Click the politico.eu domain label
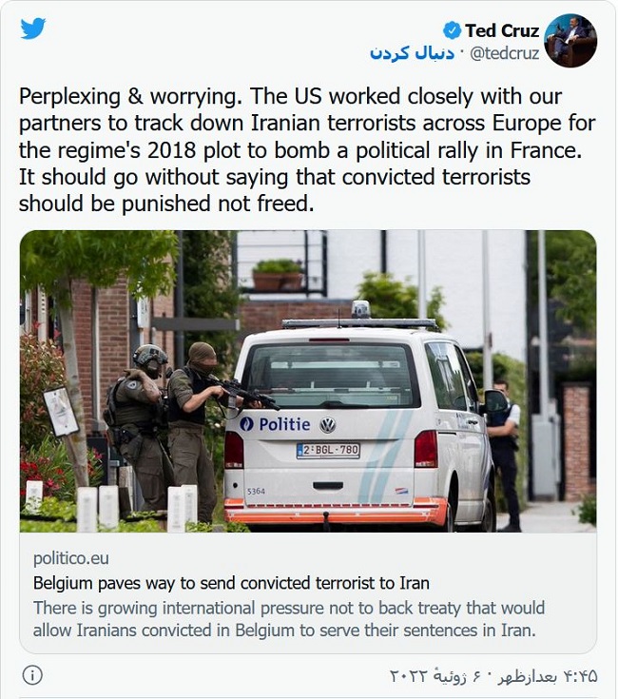The image size is (618, 699). click(x=71, y=558)
